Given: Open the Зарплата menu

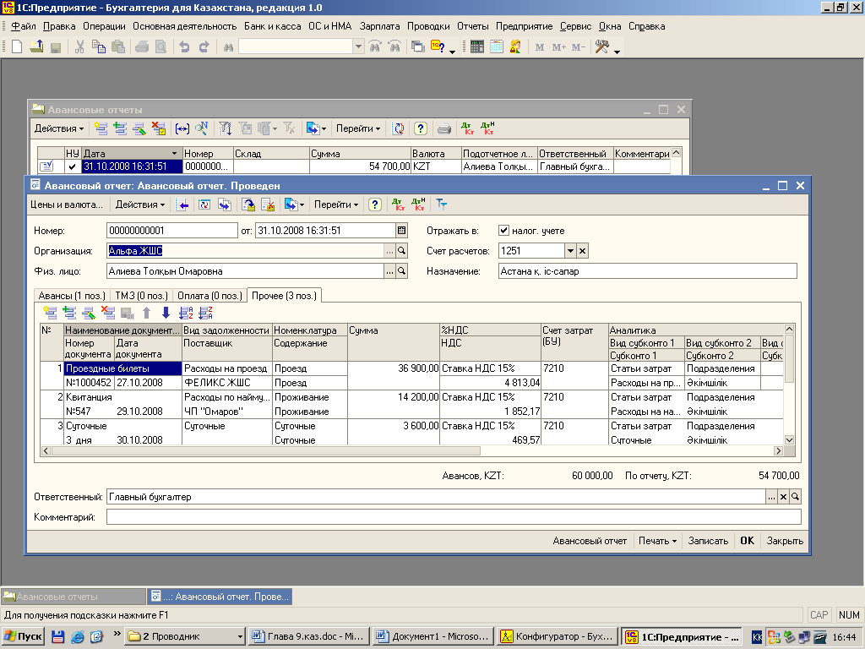Looking at the screenshot, I should (x=379, y=26).
